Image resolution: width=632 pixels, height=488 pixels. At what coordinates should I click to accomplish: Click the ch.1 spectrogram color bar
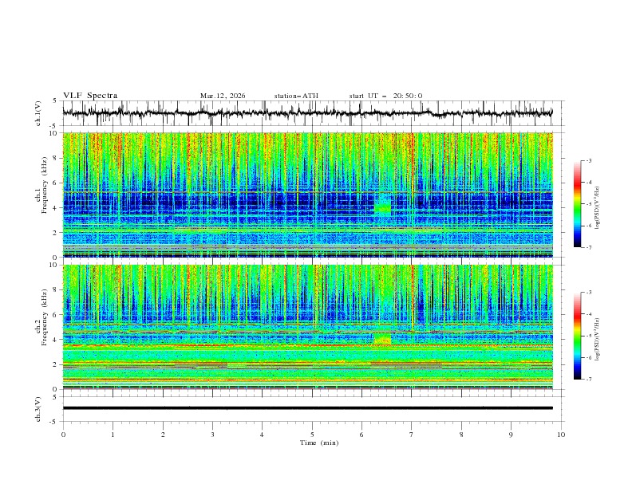coord(577,204)
